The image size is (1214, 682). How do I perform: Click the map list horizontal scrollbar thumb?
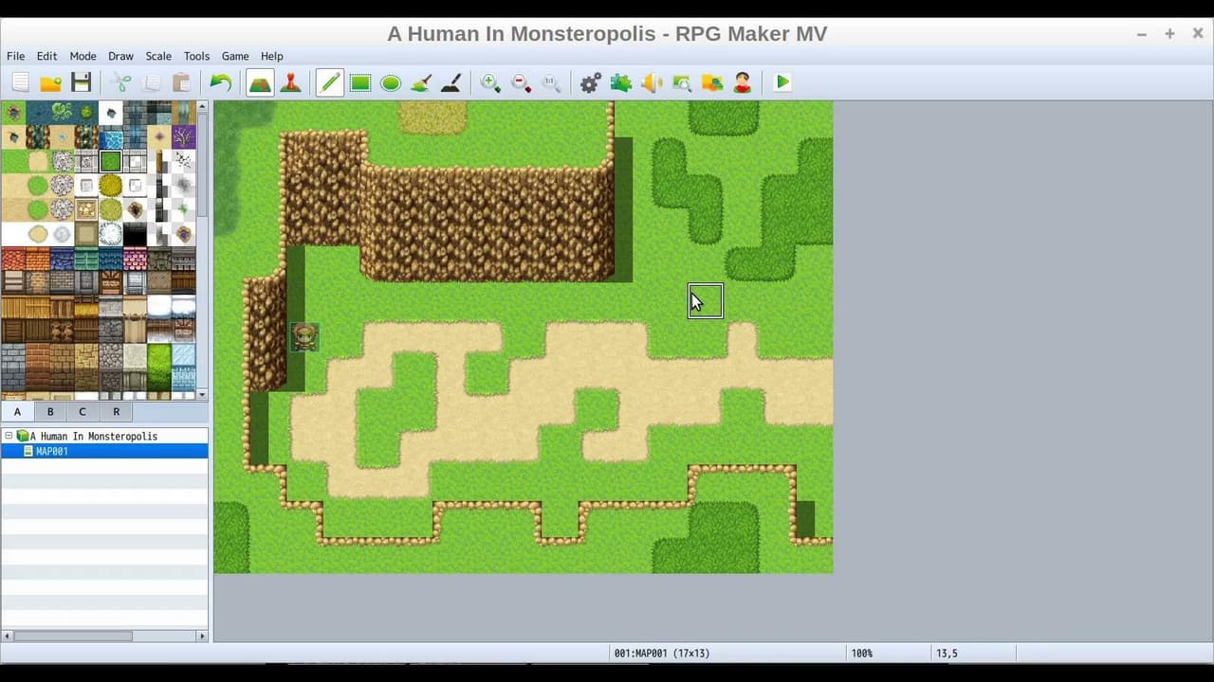coord(73,637)
